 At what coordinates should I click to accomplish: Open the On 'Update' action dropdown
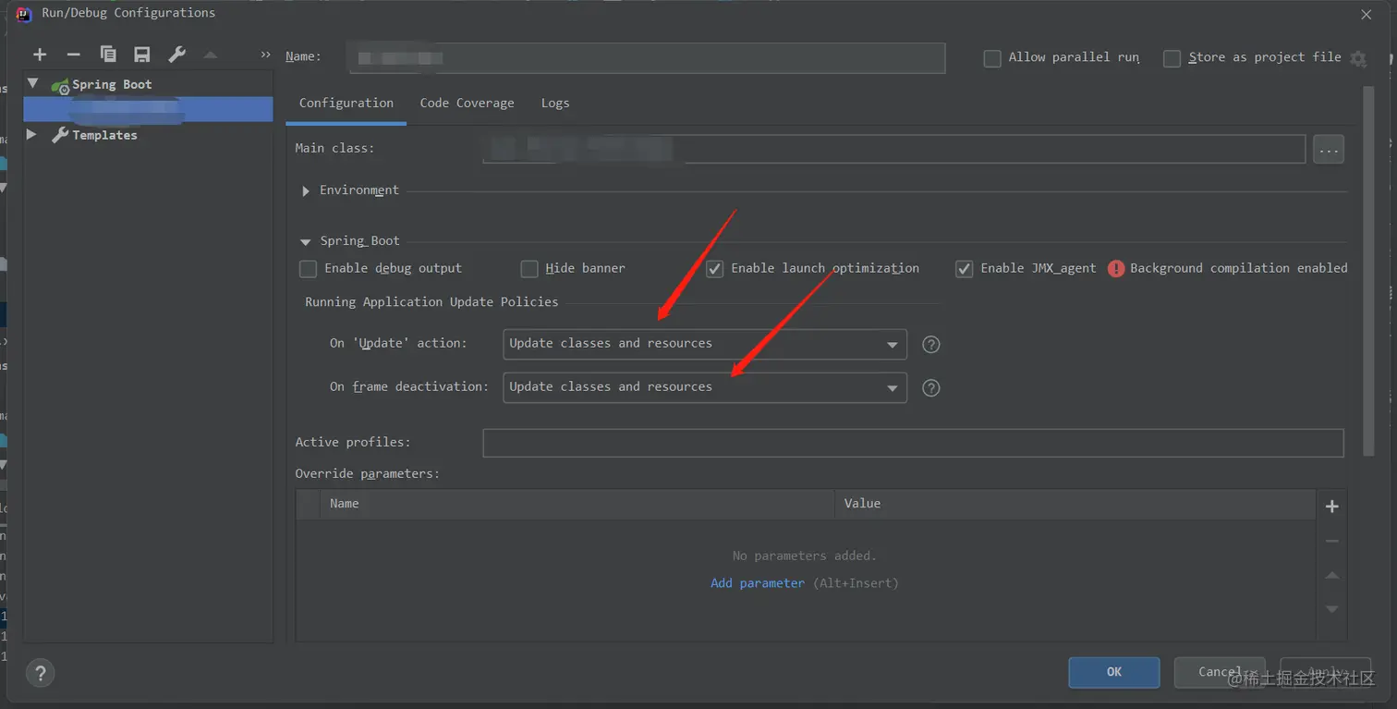pyautogui.click(x=705, y=344)
